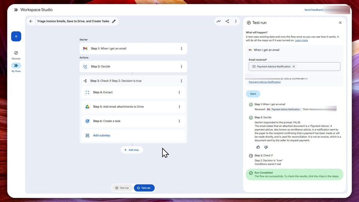Click Decide icon in Step 2

coord(85,67)
